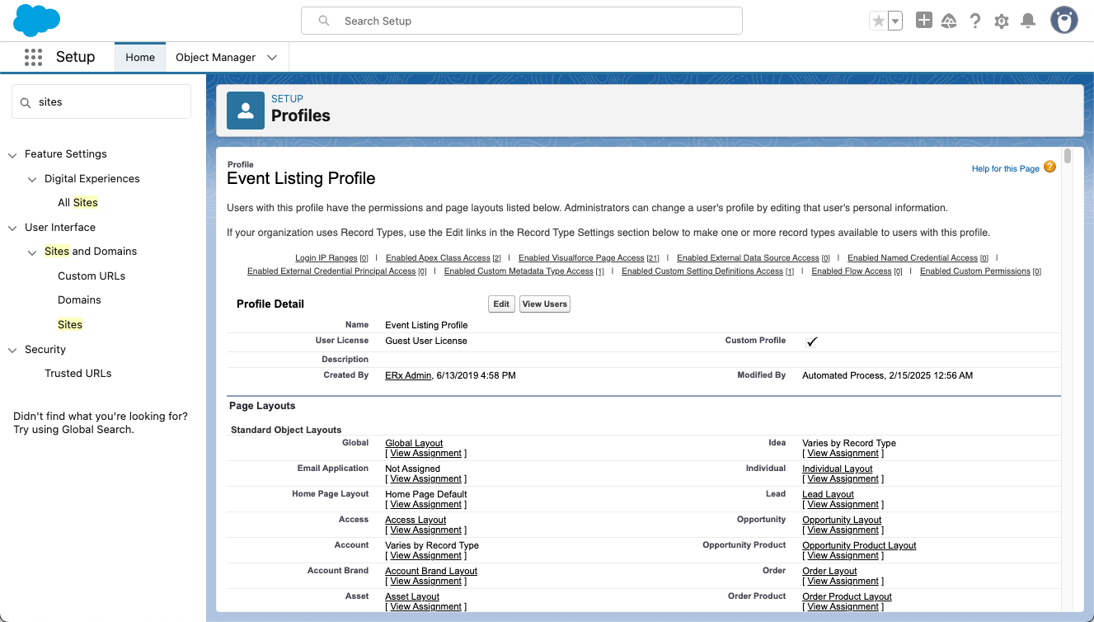Screen dimensions: 1094x622
Task: Open the App Launcher grid icon
Action: (33, 57)
